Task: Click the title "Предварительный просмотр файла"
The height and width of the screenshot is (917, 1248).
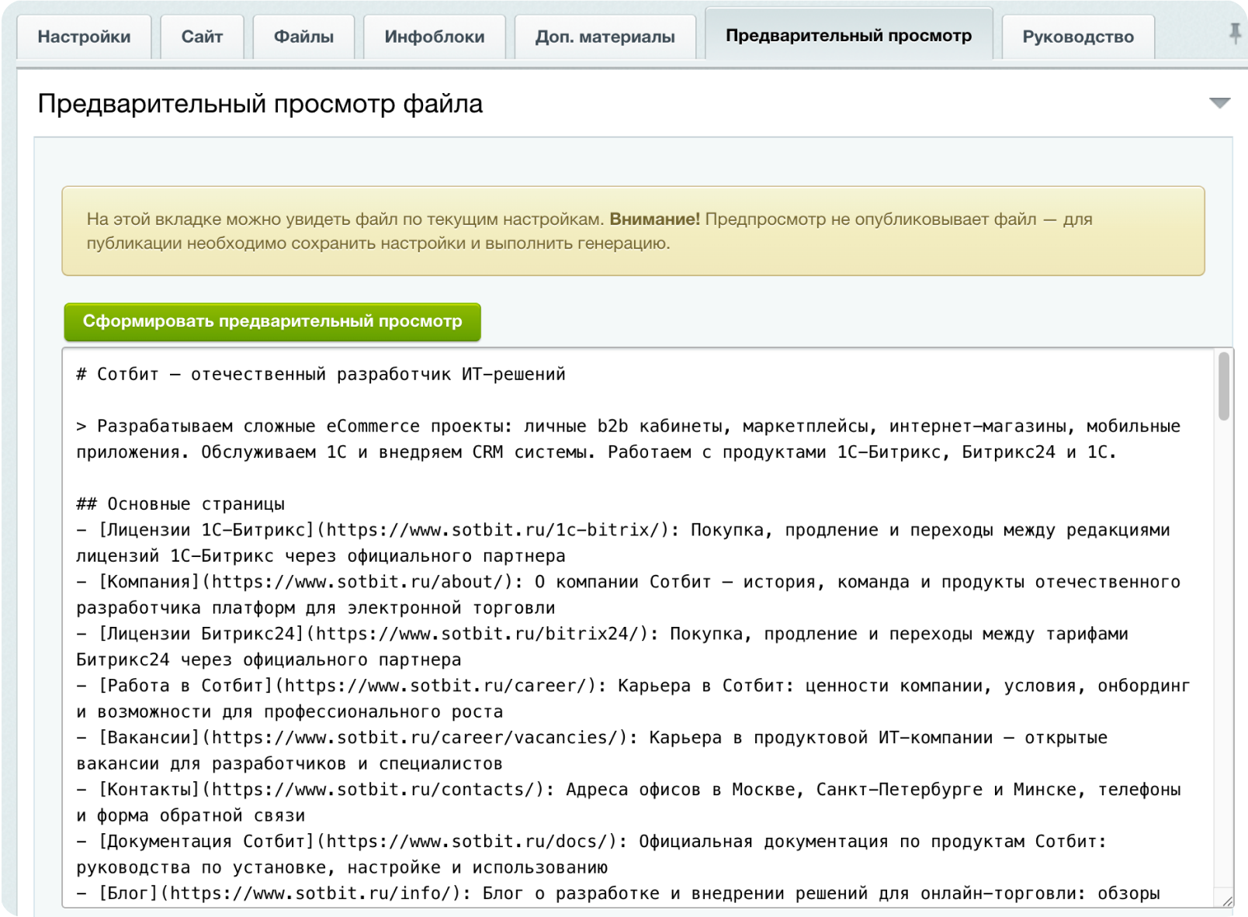Action: coord(261,103)
